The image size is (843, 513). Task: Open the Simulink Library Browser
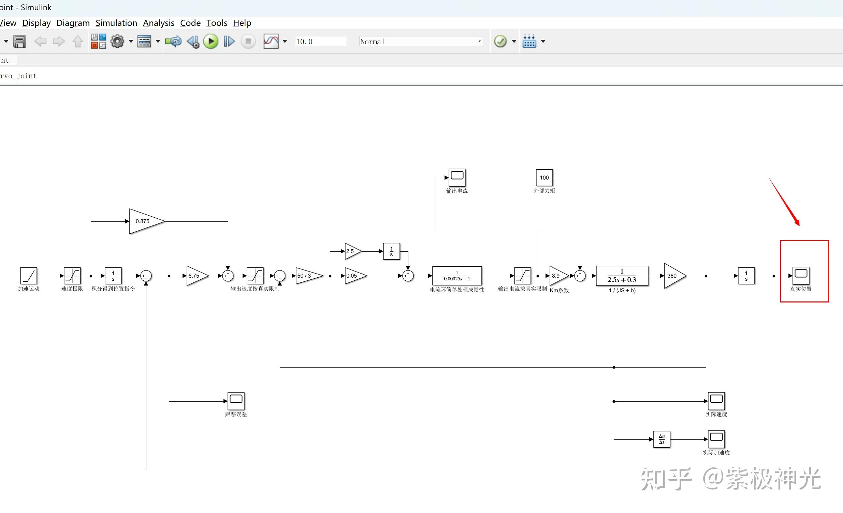click(x=98, y=42)
